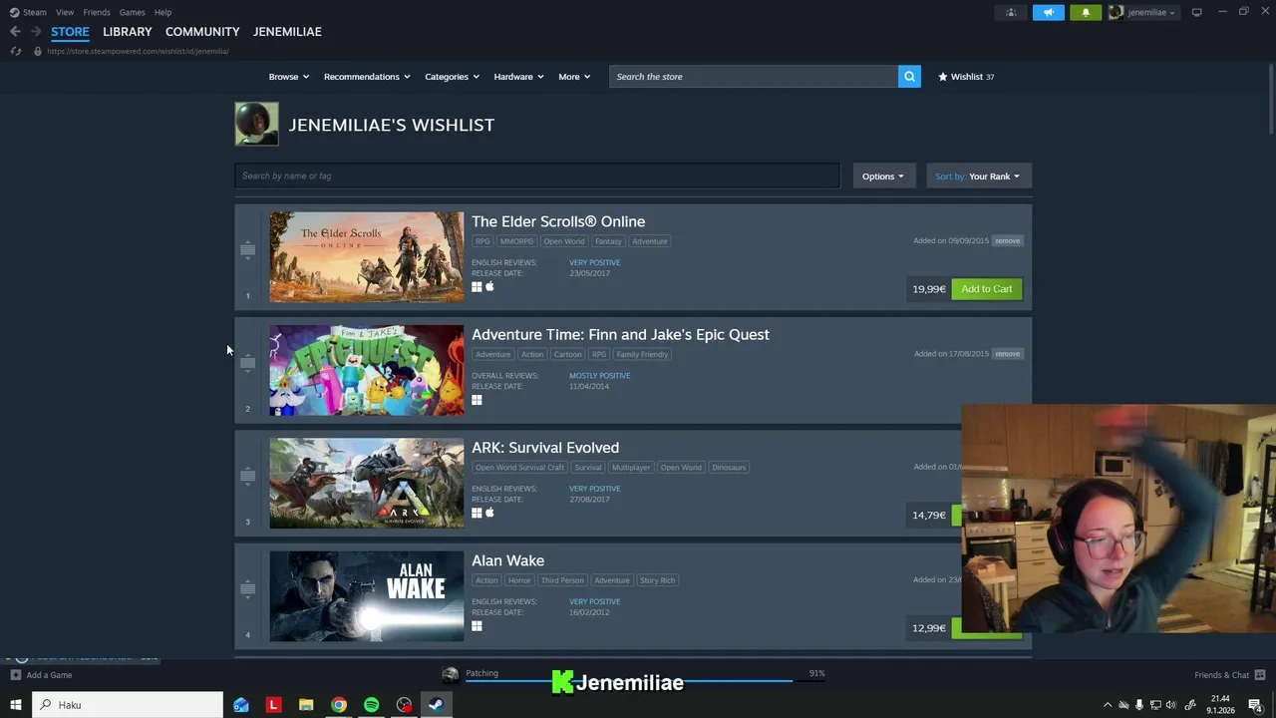This screenshot has width=1276, height=718.
Task: Expand the Recommendations store menu
Action: tap(368, 77)
